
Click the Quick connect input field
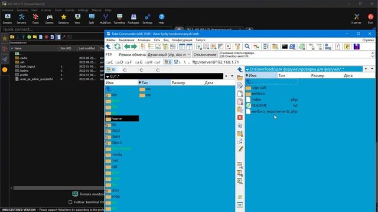point(86,29)
